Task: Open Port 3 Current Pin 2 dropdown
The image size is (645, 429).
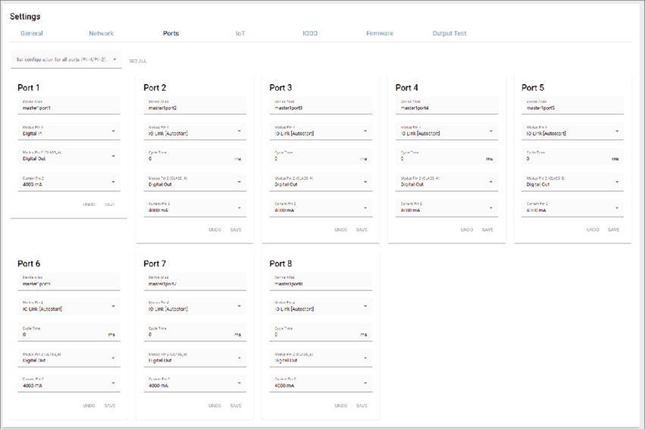Action: [321, 208]
